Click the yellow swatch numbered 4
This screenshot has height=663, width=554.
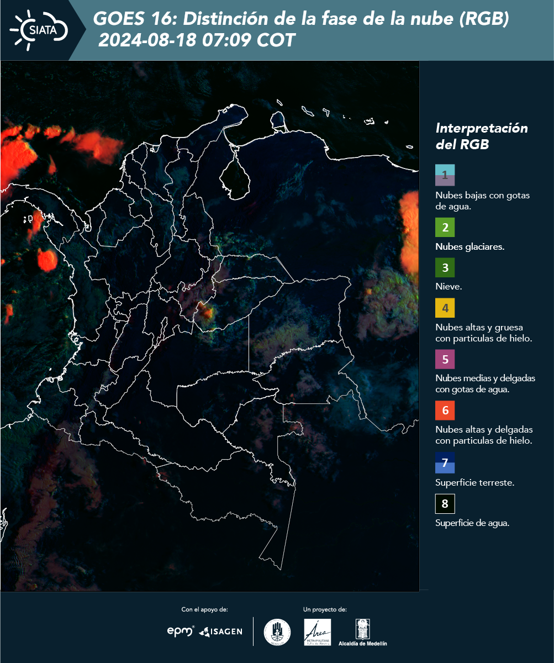coord(445,308)
